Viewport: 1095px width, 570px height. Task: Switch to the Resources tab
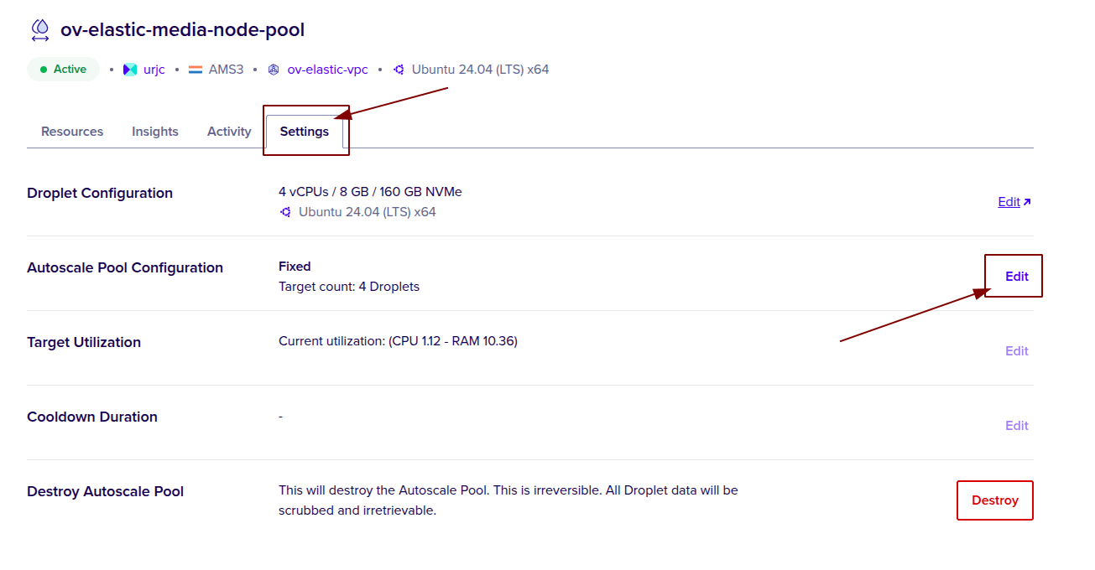[x=71, y=131]
